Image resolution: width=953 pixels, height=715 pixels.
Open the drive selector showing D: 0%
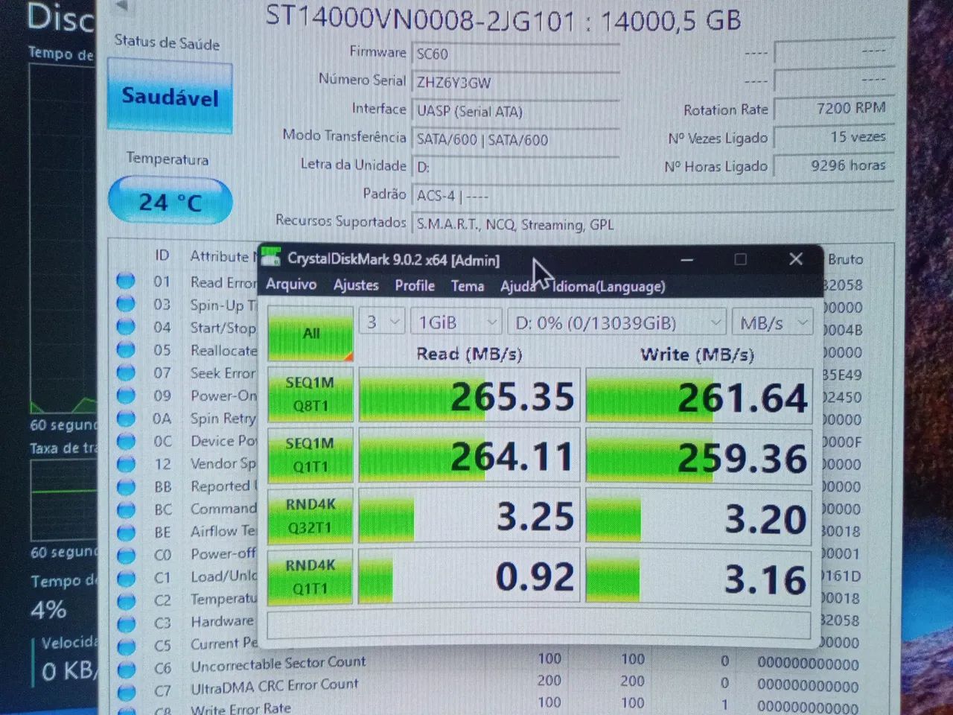617,322
